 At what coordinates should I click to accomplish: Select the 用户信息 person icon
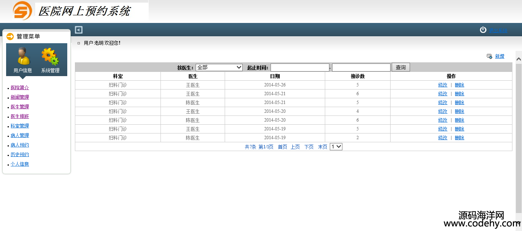pyautogui.click(x=23, y=56)
